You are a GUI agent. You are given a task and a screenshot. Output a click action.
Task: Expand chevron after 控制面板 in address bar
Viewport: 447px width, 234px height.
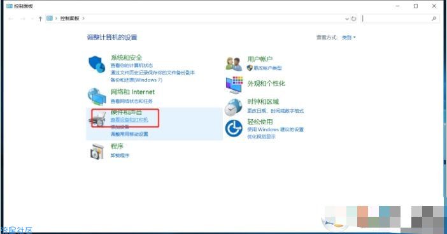(83, 18)
